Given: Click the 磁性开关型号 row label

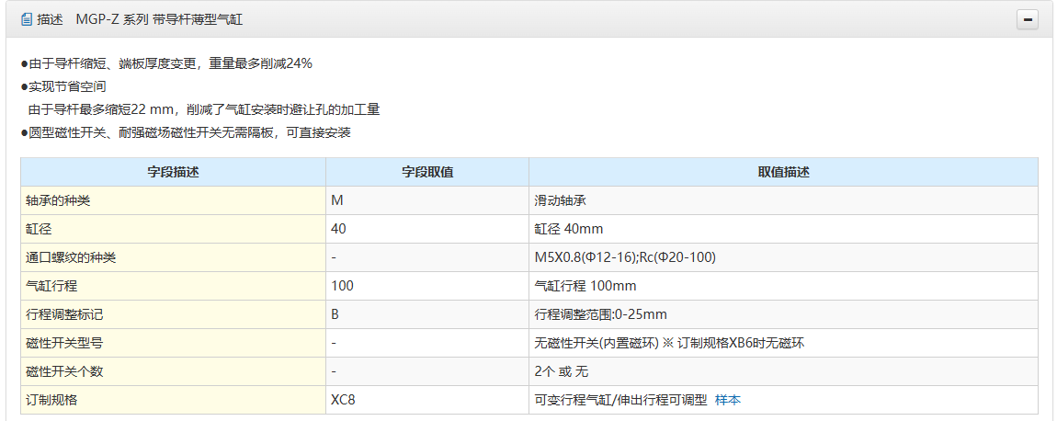Looking at the screenshot, I should [64, 343].
